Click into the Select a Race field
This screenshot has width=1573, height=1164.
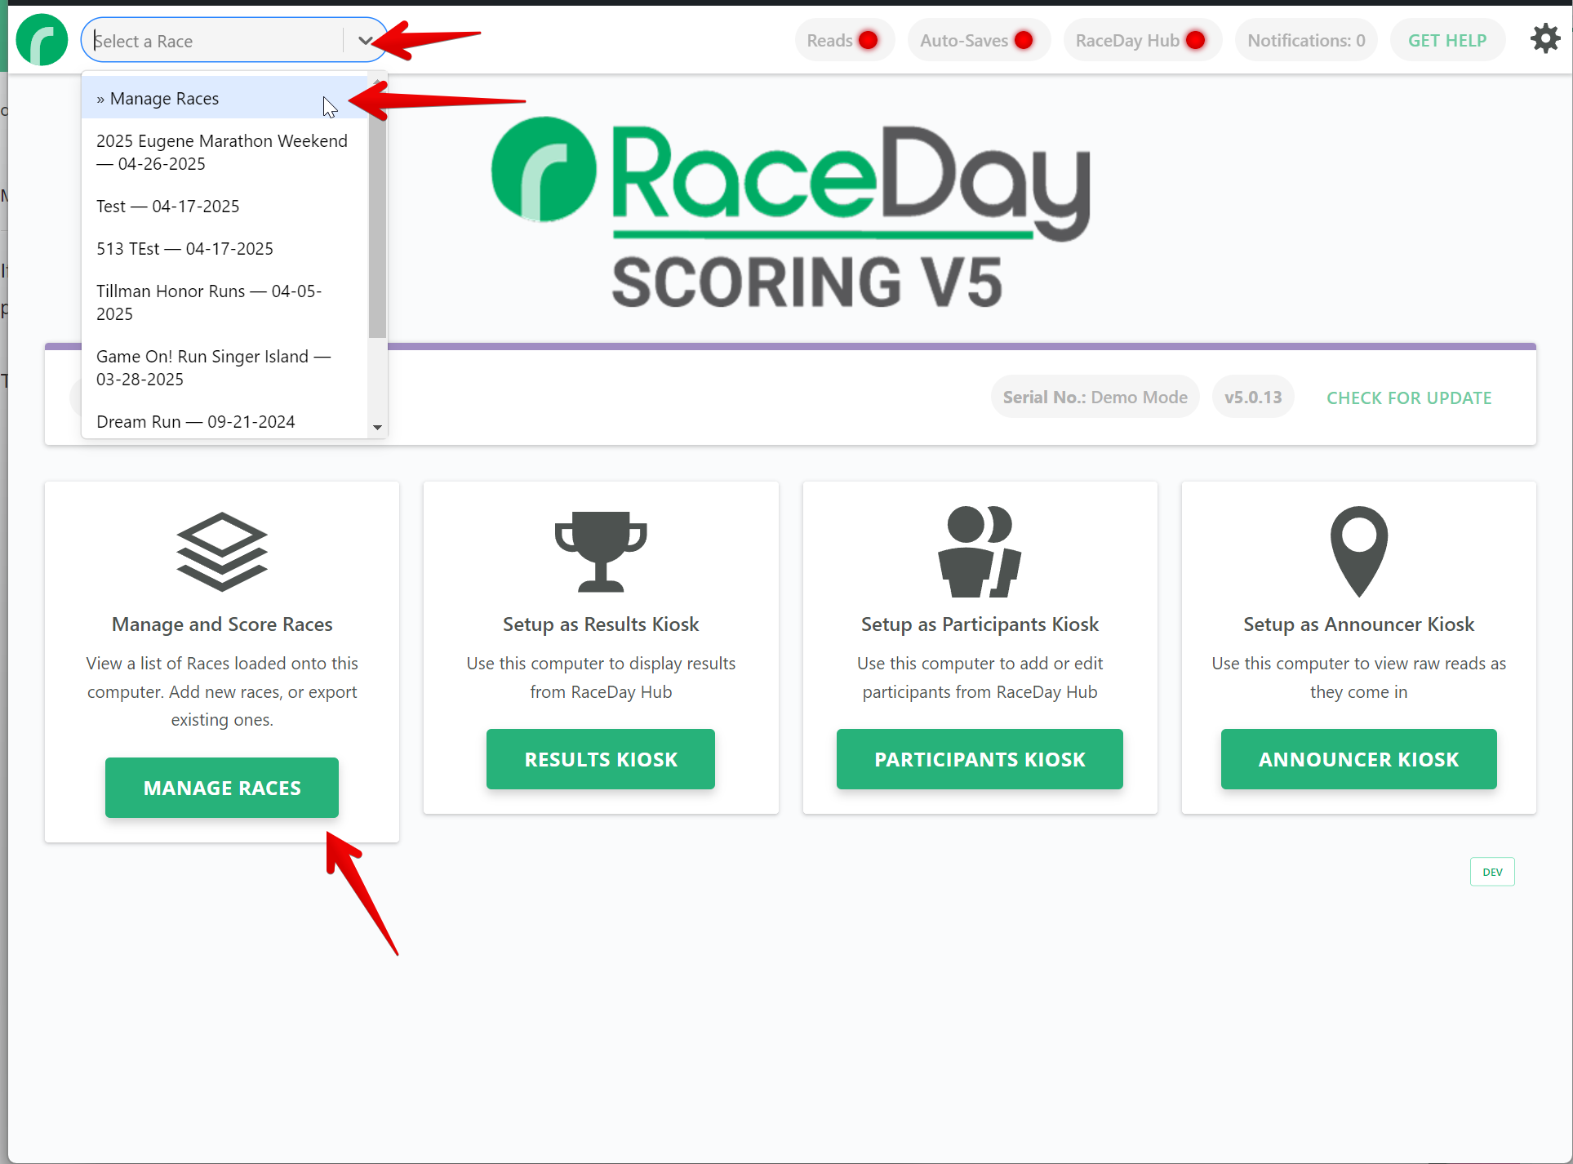(212, 41)
